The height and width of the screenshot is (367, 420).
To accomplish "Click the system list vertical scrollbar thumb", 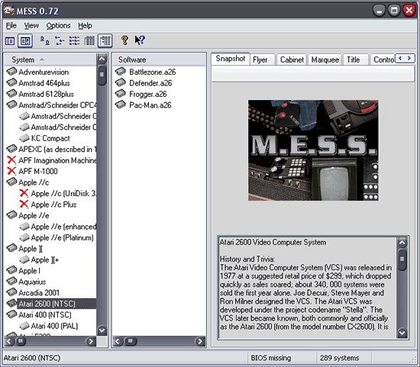I will coord(102,76).
